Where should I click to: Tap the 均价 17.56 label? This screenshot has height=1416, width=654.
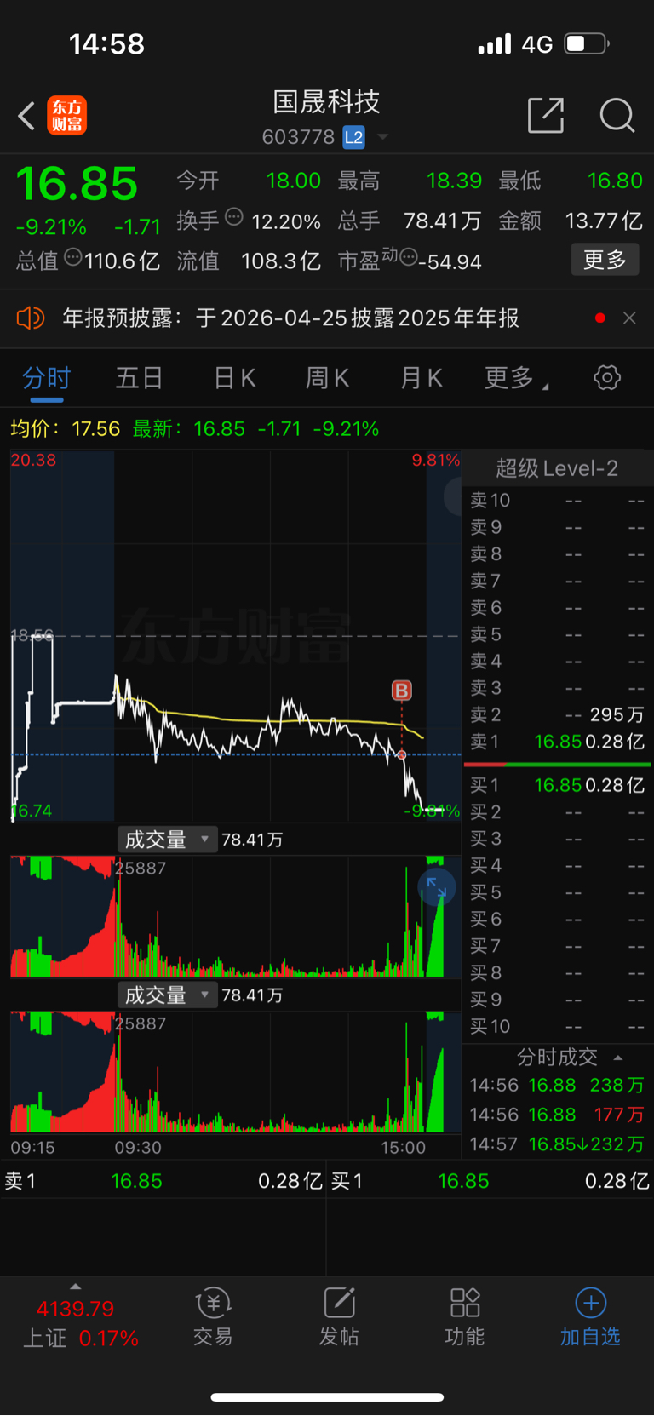point(66,428)
